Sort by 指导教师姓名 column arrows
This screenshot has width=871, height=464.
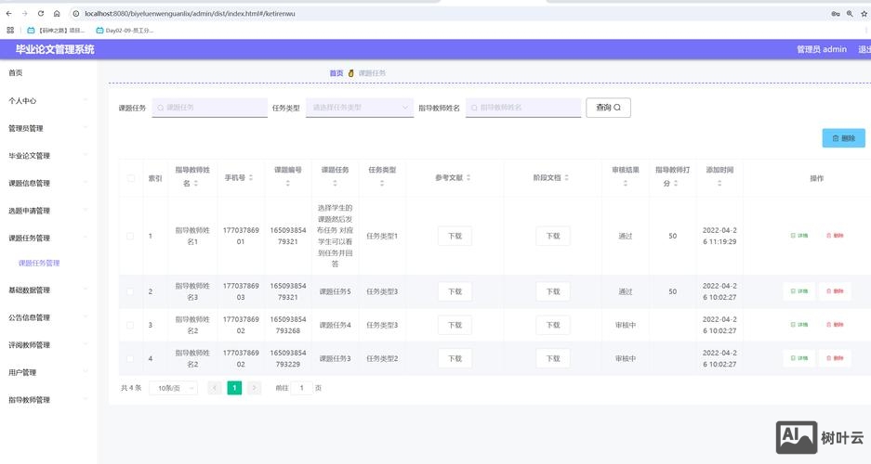[195, 184]
